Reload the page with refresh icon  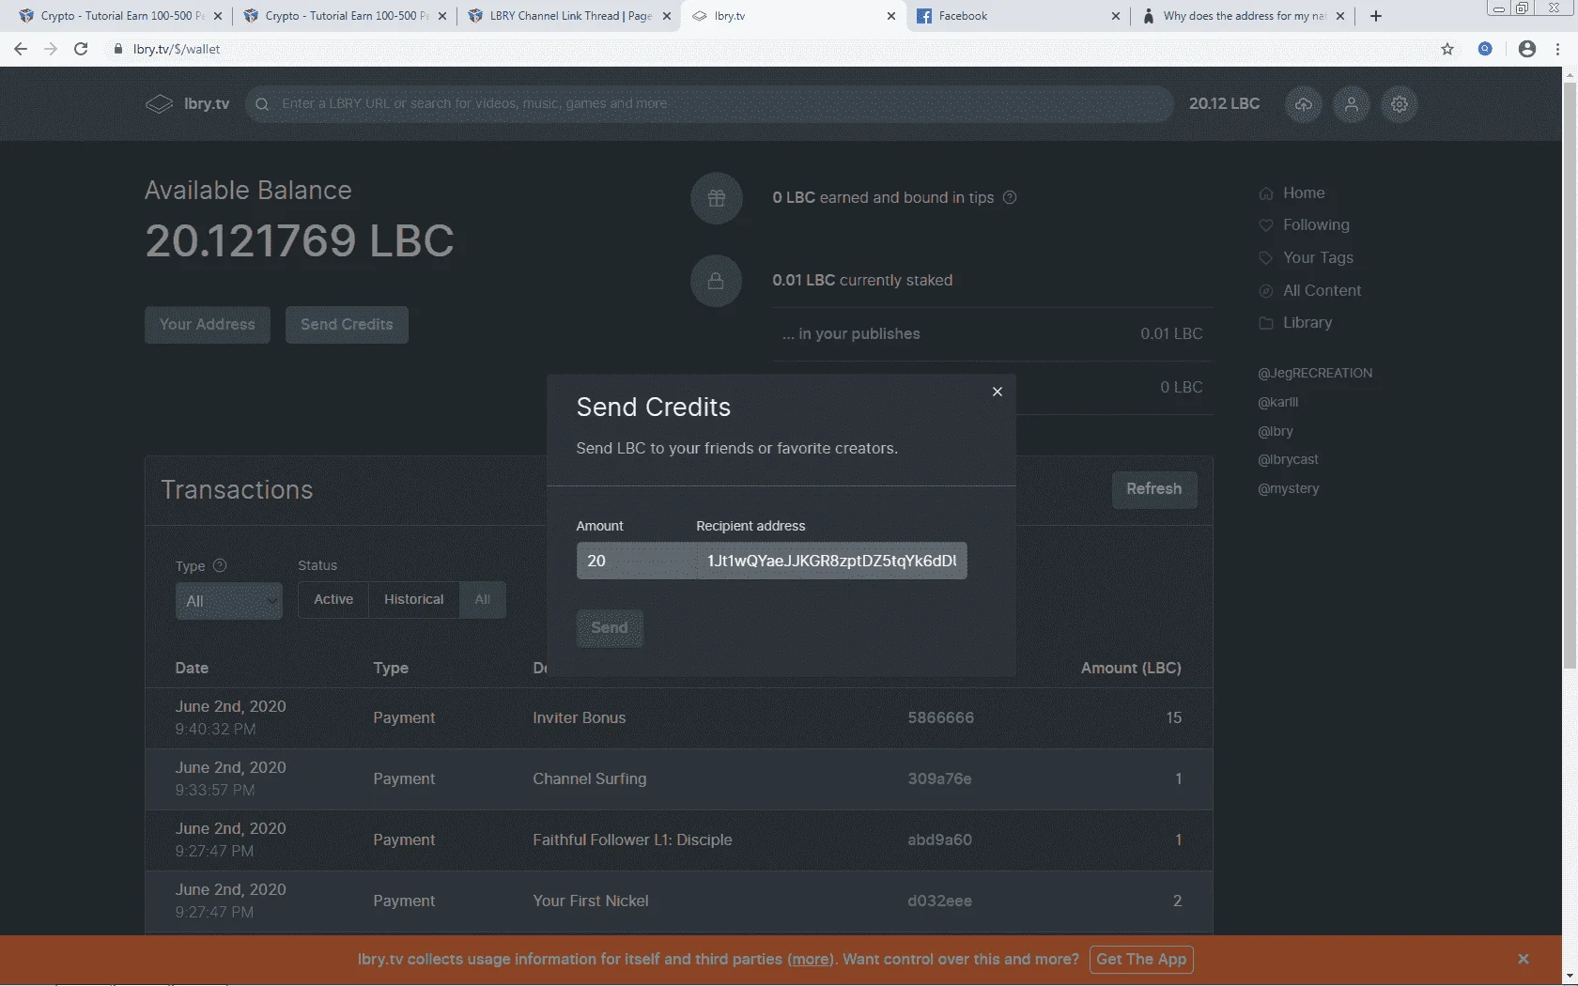[81, 49]
